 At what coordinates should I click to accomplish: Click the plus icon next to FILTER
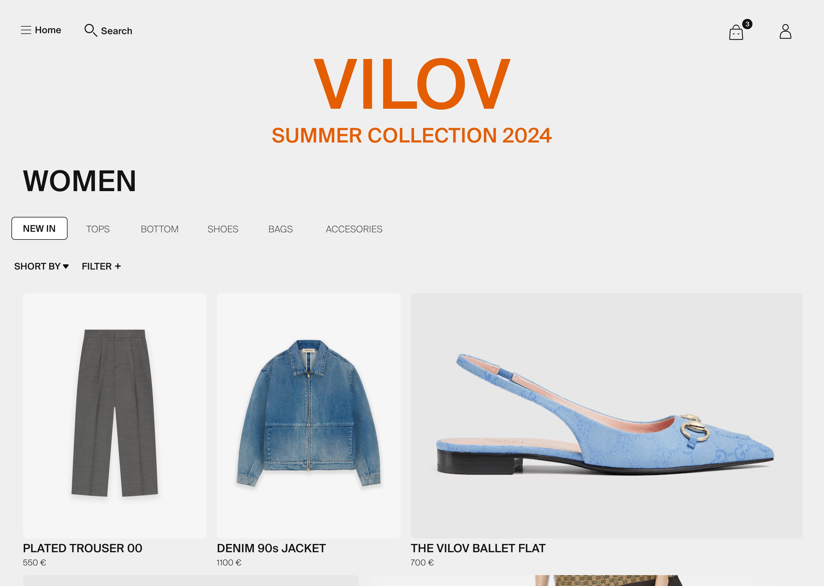(118, 266)
